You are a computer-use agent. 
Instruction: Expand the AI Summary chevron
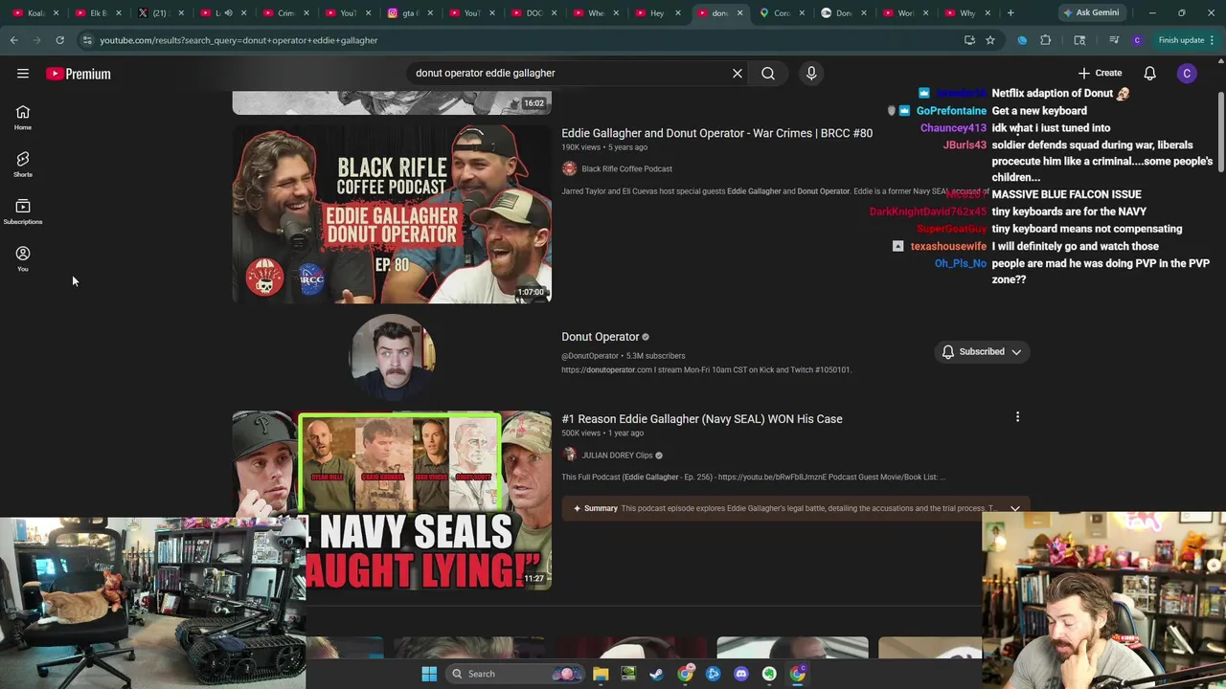(x=1015, y=508)
